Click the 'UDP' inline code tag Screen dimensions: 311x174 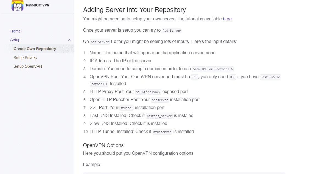[233, 77]
